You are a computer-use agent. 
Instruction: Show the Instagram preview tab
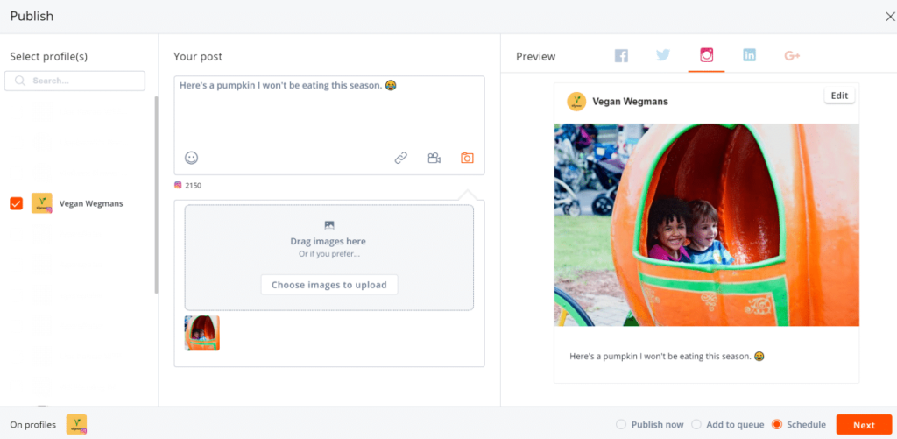click(x=706, y=55)
